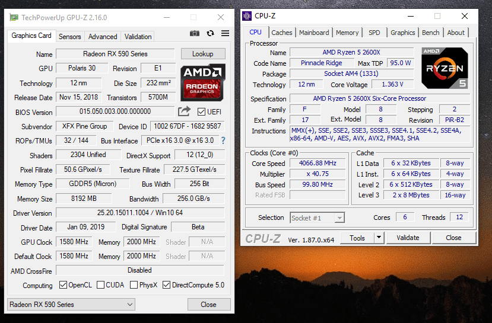Click the CPU-Z title bar app icon
The image size is (492, 323).
(x=247, y=16)
